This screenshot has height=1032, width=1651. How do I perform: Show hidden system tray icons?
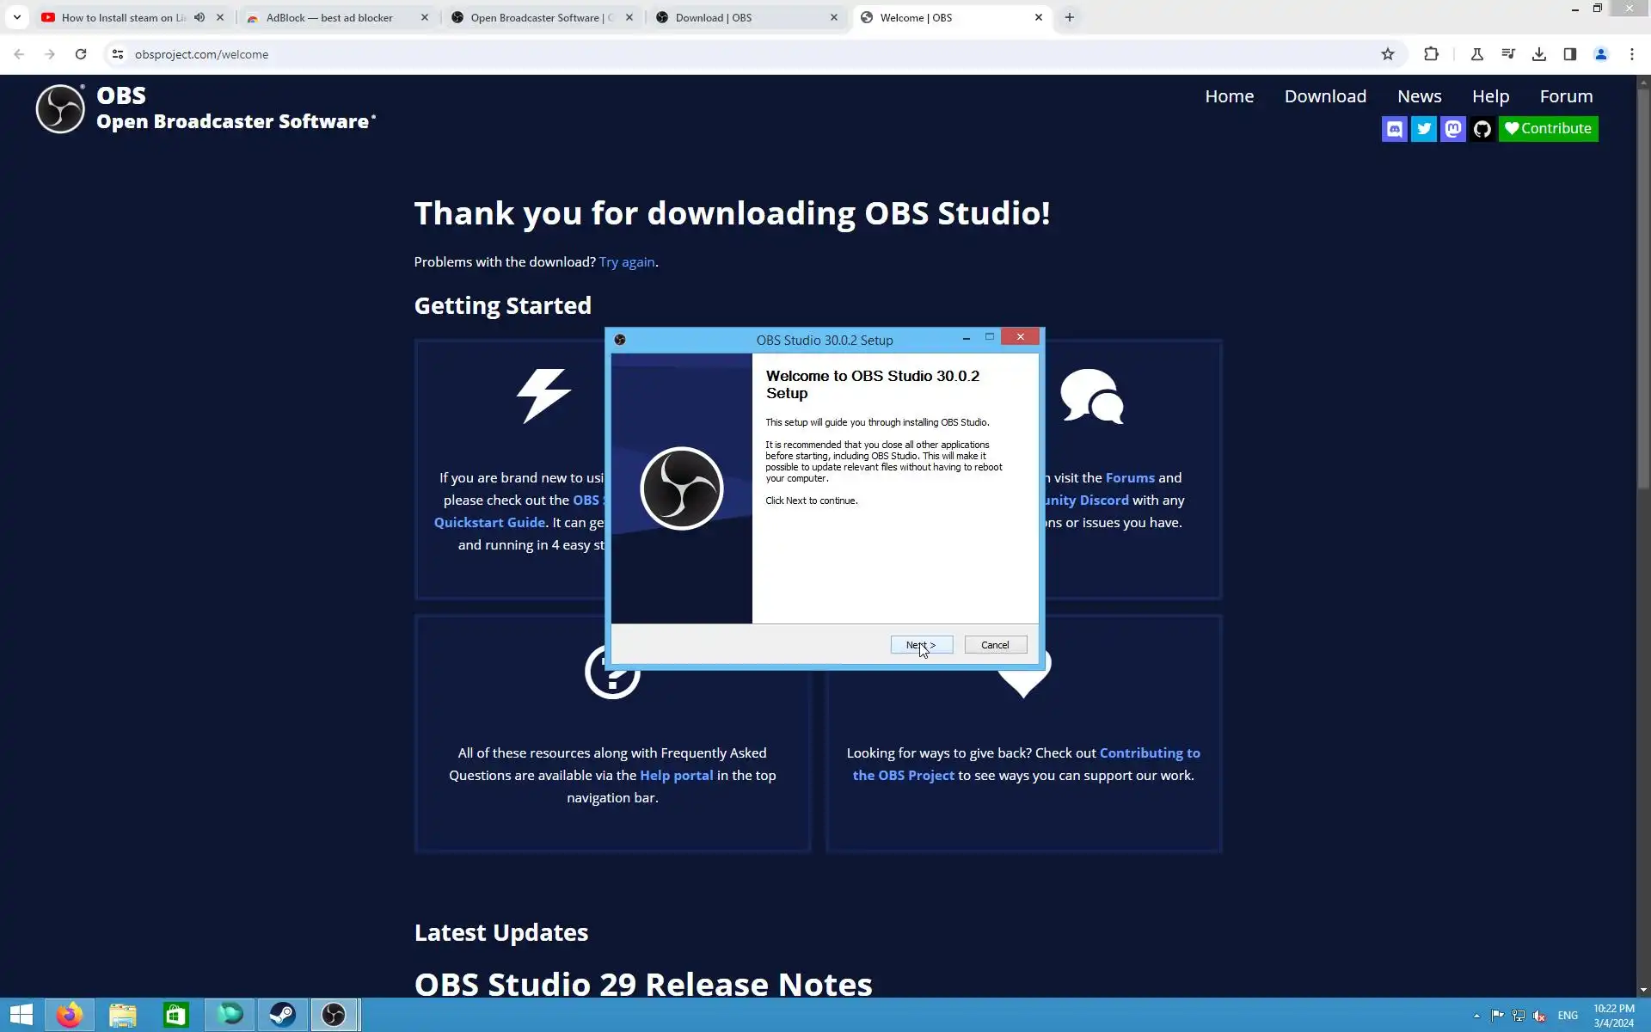[x=1476, y=1016]
